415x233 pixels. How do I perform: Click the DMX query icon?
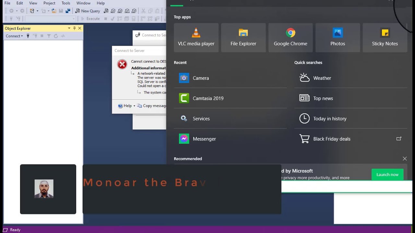[120, 11]
